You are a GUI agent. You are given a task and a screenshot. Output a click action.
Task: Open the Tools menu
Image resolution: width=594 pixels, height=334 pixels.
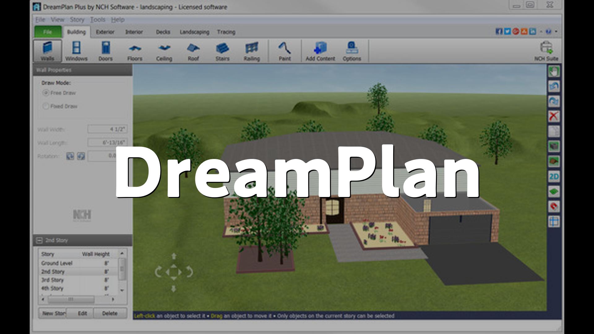(x=97, y=19)
